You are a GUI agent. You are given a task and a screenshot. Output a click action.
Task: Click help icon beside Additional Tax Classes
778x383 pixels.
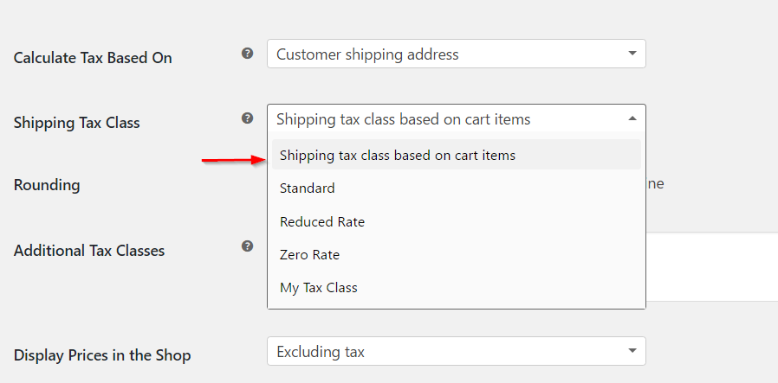coord(247,246)
